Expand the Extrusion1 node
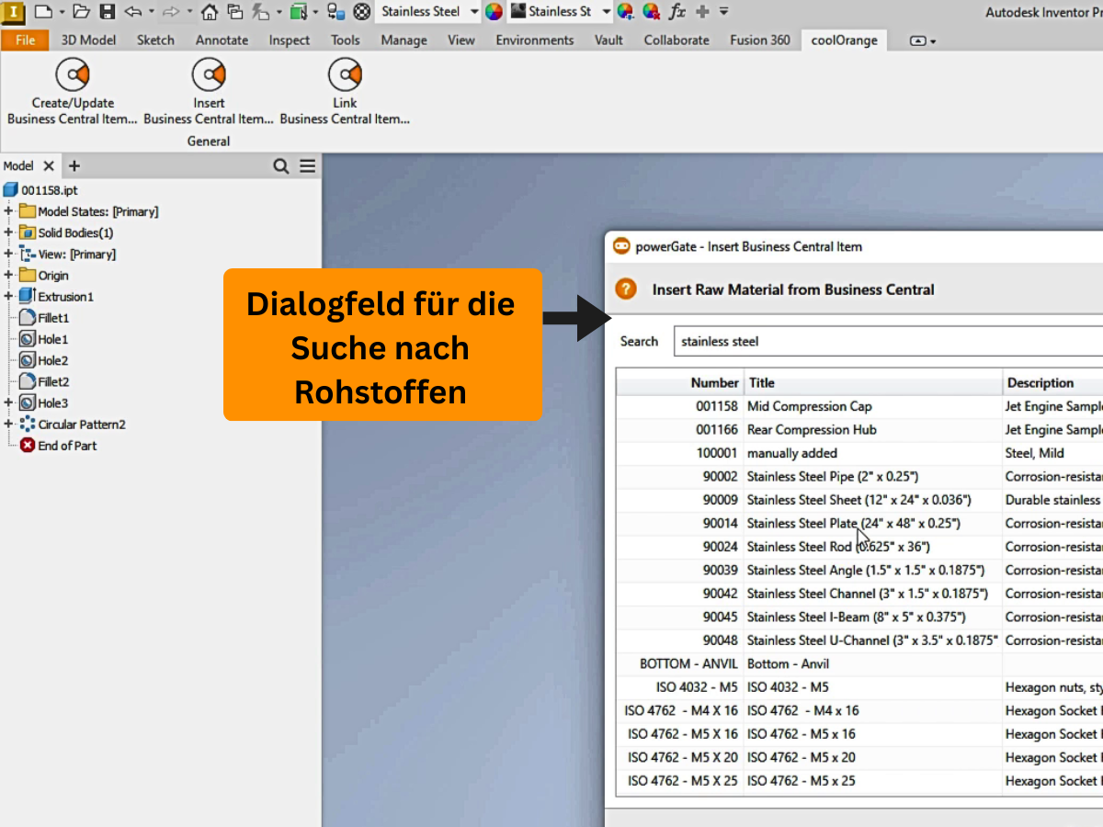The width and height of the screenshot is (1103, 827). tap(8, 296)
